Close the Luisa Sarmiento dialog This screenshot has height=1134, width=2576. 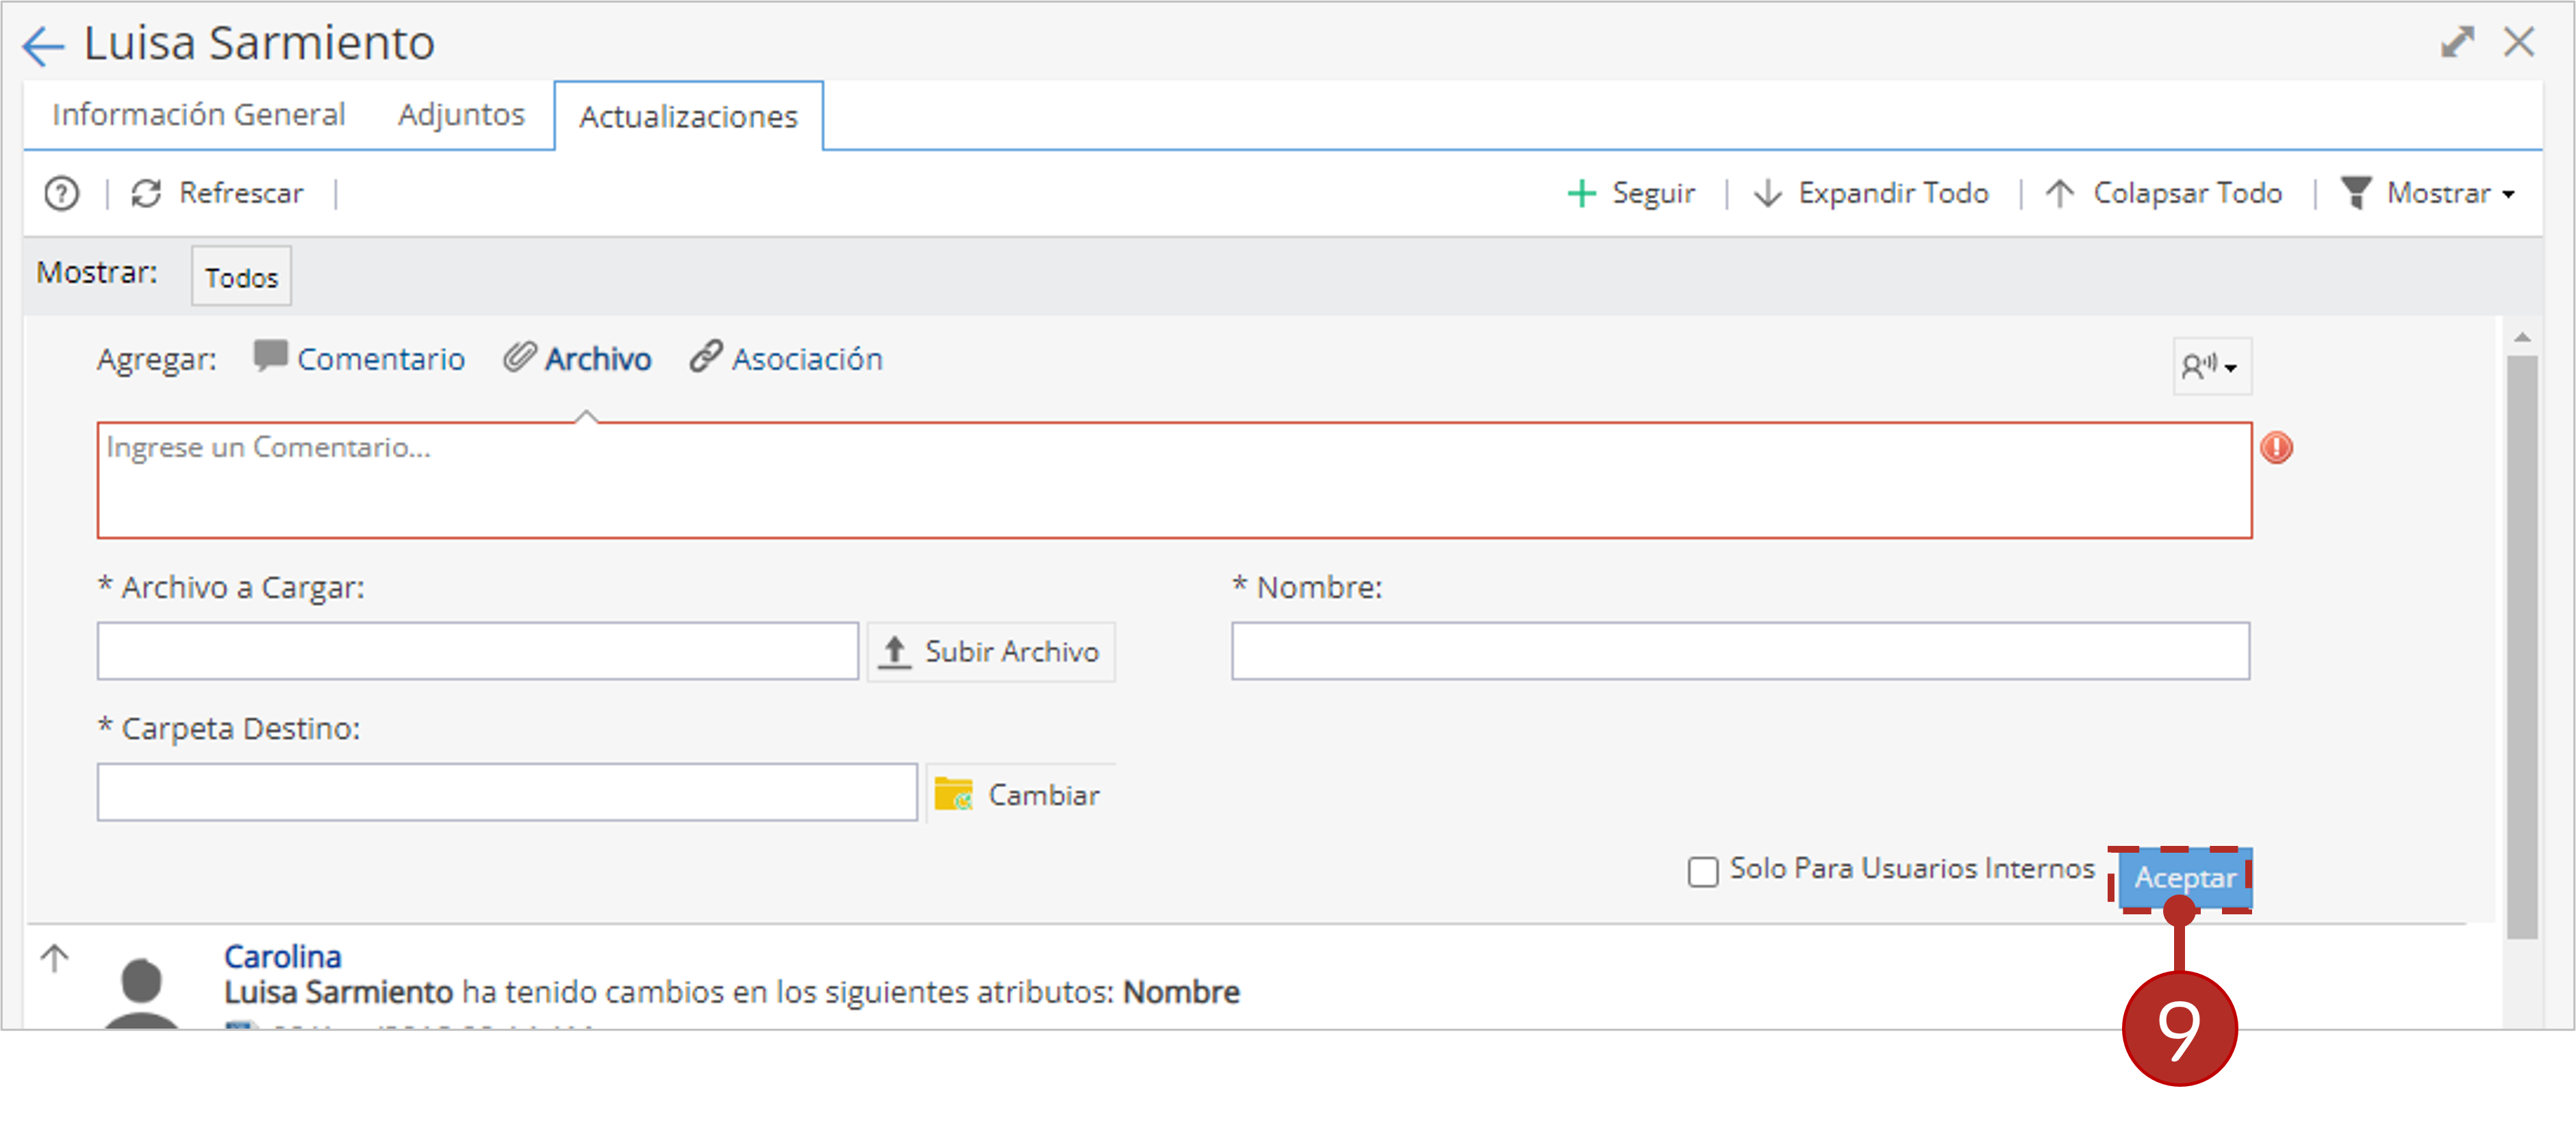tap(2519, 42)
